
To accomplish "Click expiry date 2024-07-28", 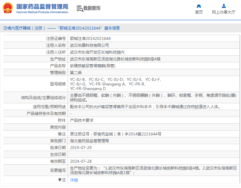I will (x=81, y=161).
